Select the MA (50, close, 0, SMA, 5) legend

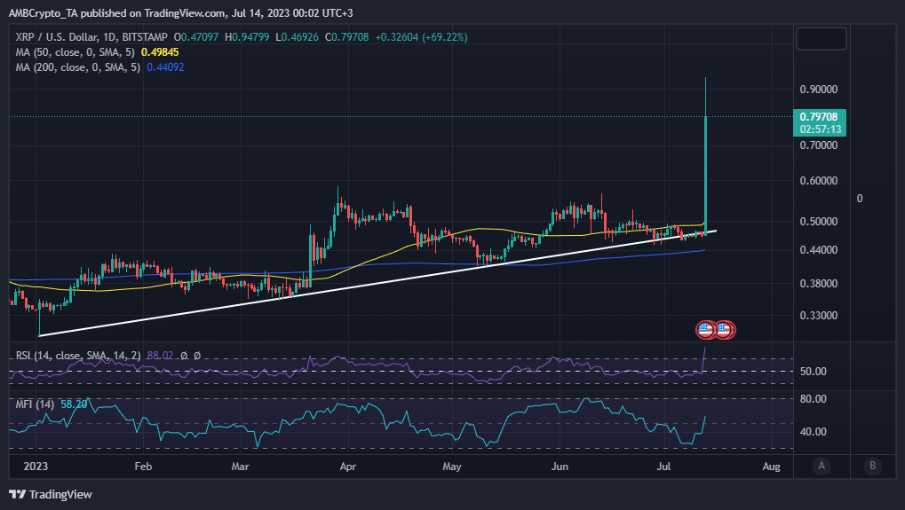tap(75, 51)
